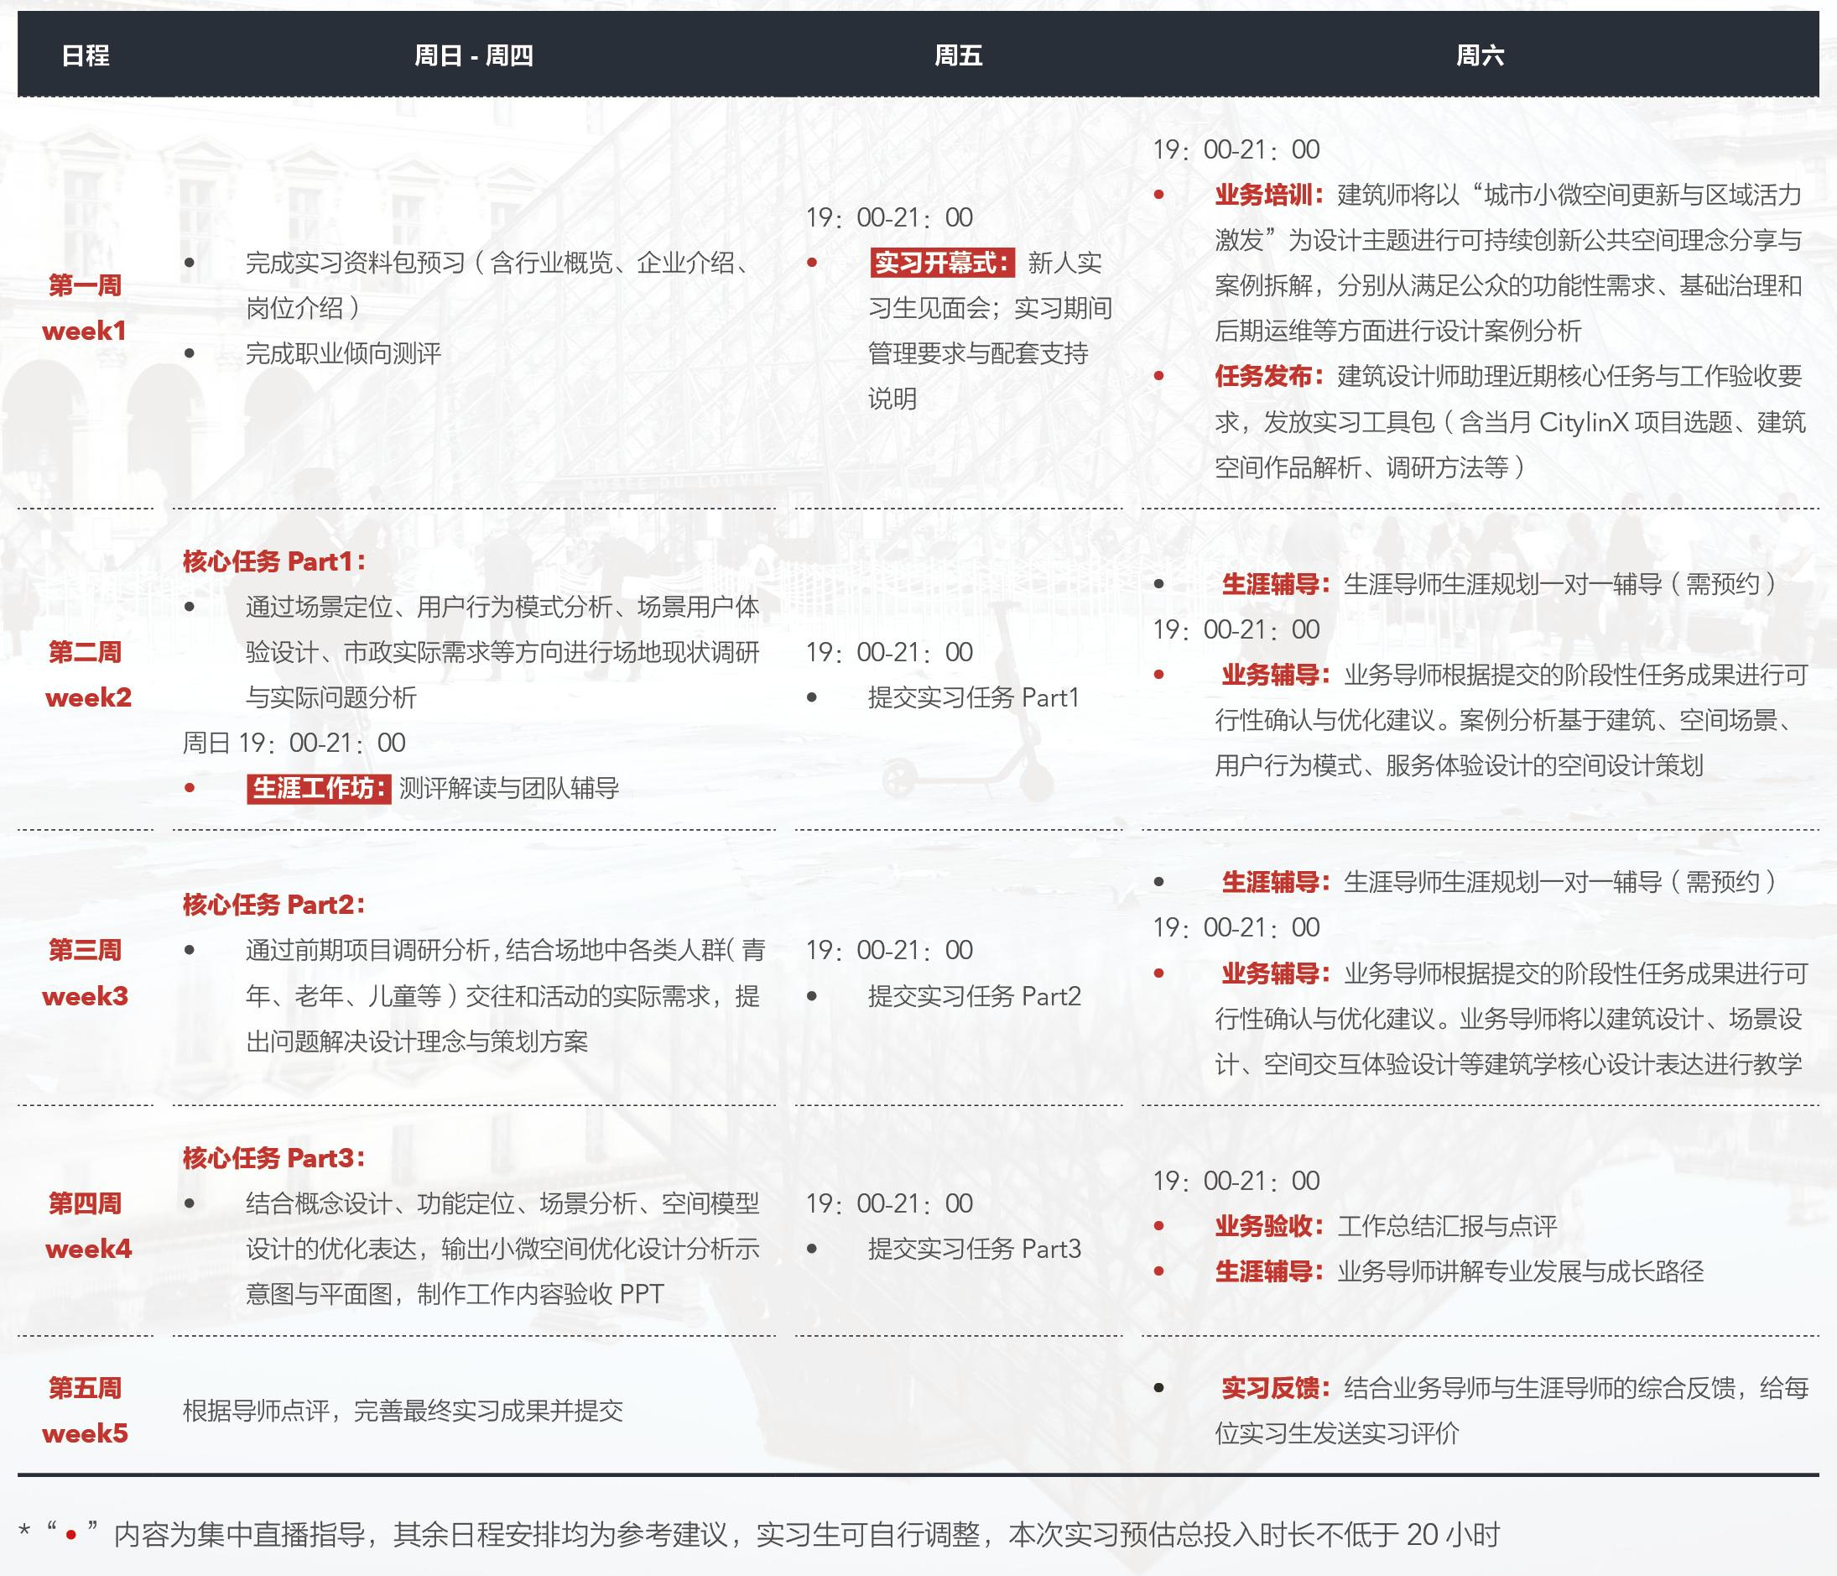
Task: Click the 核心任务 Part3 heading
Action: (x=274, y=1157)
